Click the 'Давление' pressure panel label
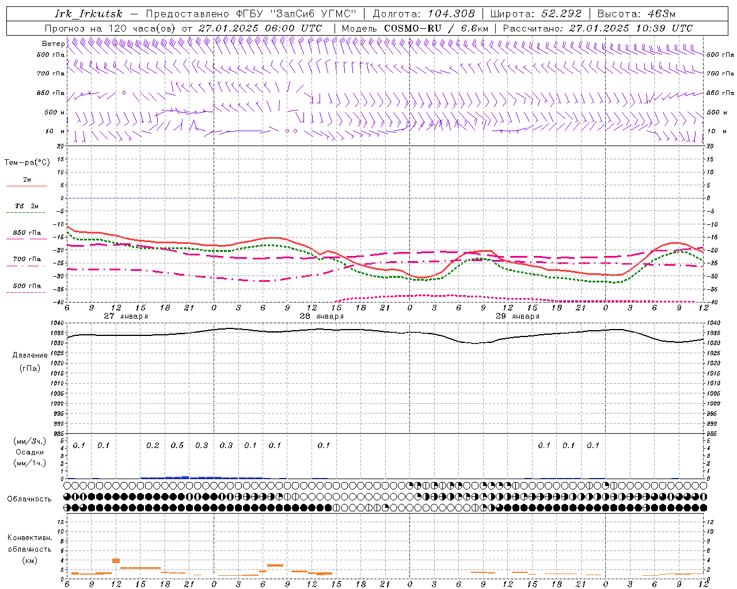 (30, 355)
